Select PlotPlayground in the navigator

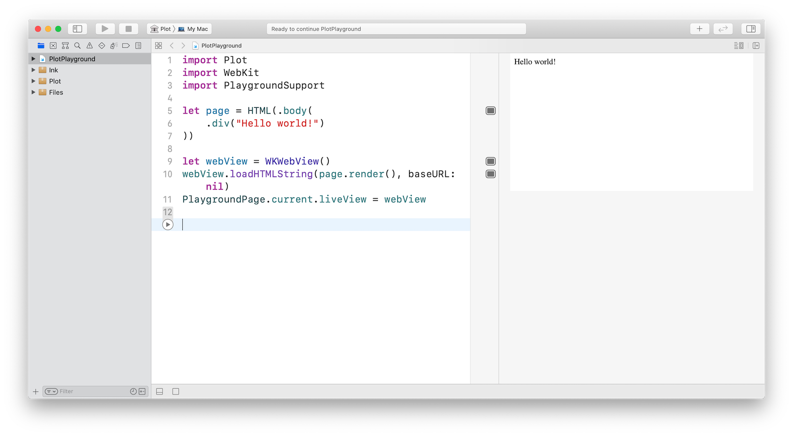[90, 59]
